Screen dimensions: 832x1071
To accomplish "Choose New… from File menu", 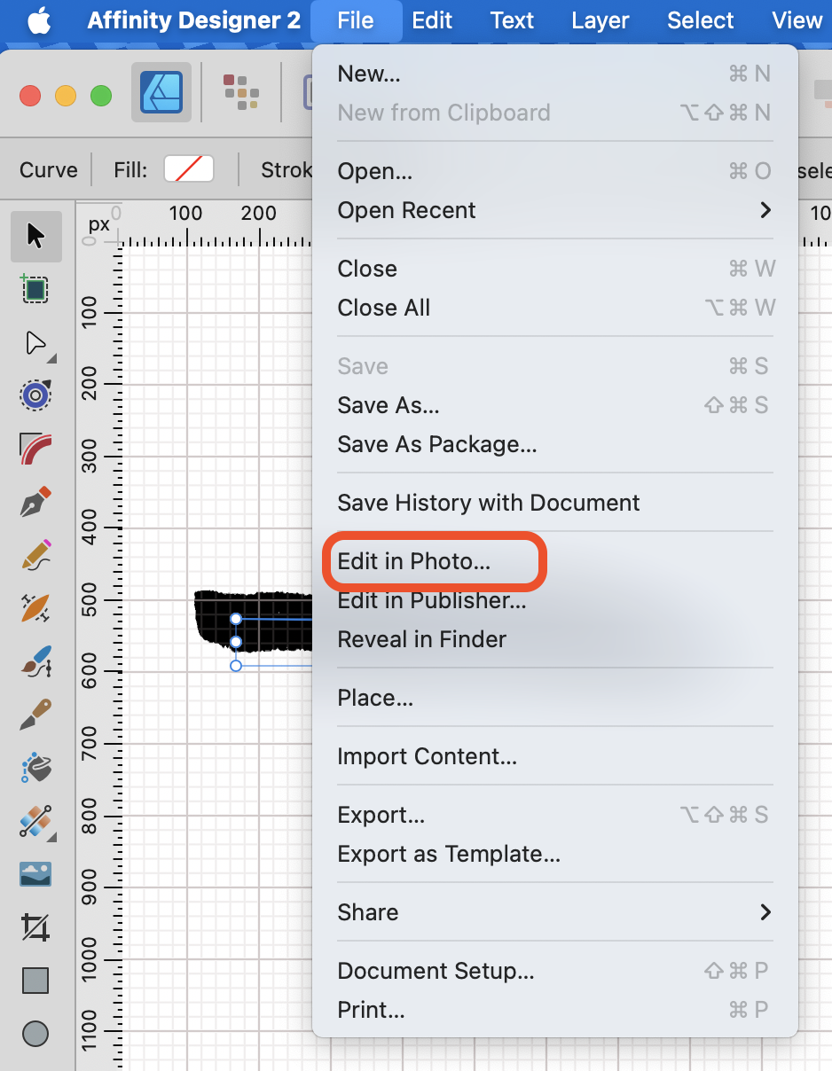I will point(555,74).
